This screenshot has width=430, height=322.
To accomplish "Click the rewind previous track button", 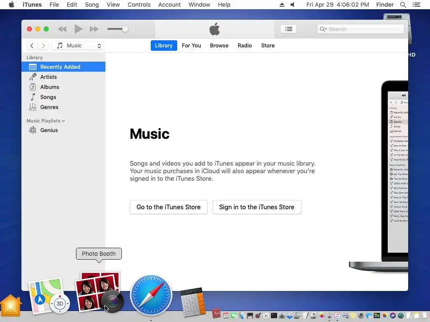I will [x=62, y=29].
